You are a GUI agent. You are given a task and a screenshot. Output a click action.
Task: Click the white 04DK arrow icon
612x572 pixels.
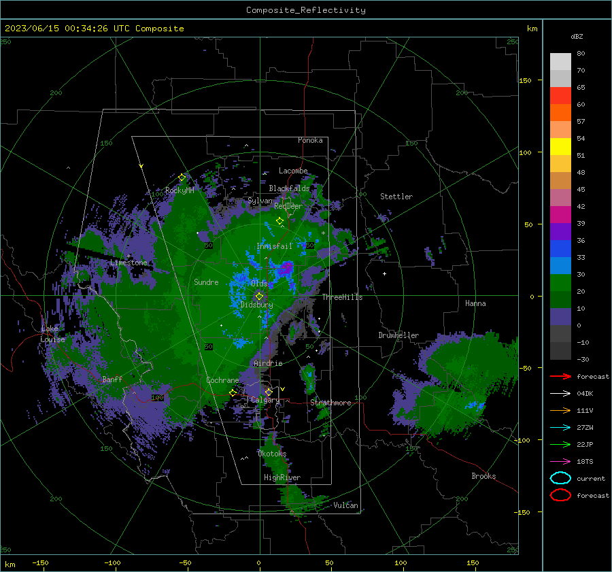(x=560, y=394)
